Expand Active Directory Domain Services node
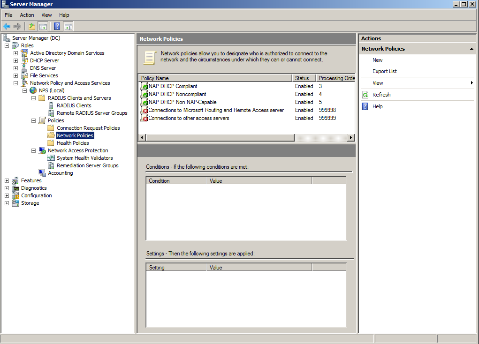 coord(15,53)
